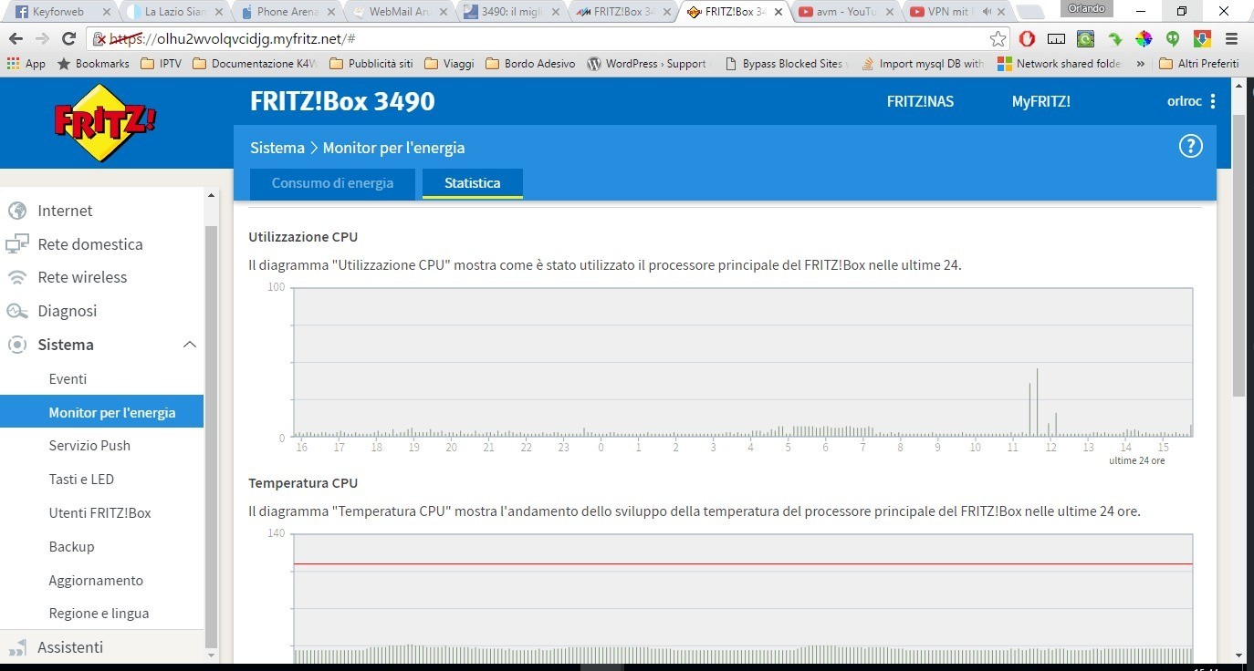
Task: Click the browser address bar
Action: 548,39
